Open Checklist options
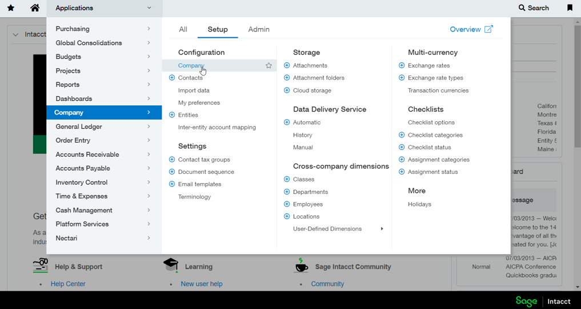 tap(431, 122)
